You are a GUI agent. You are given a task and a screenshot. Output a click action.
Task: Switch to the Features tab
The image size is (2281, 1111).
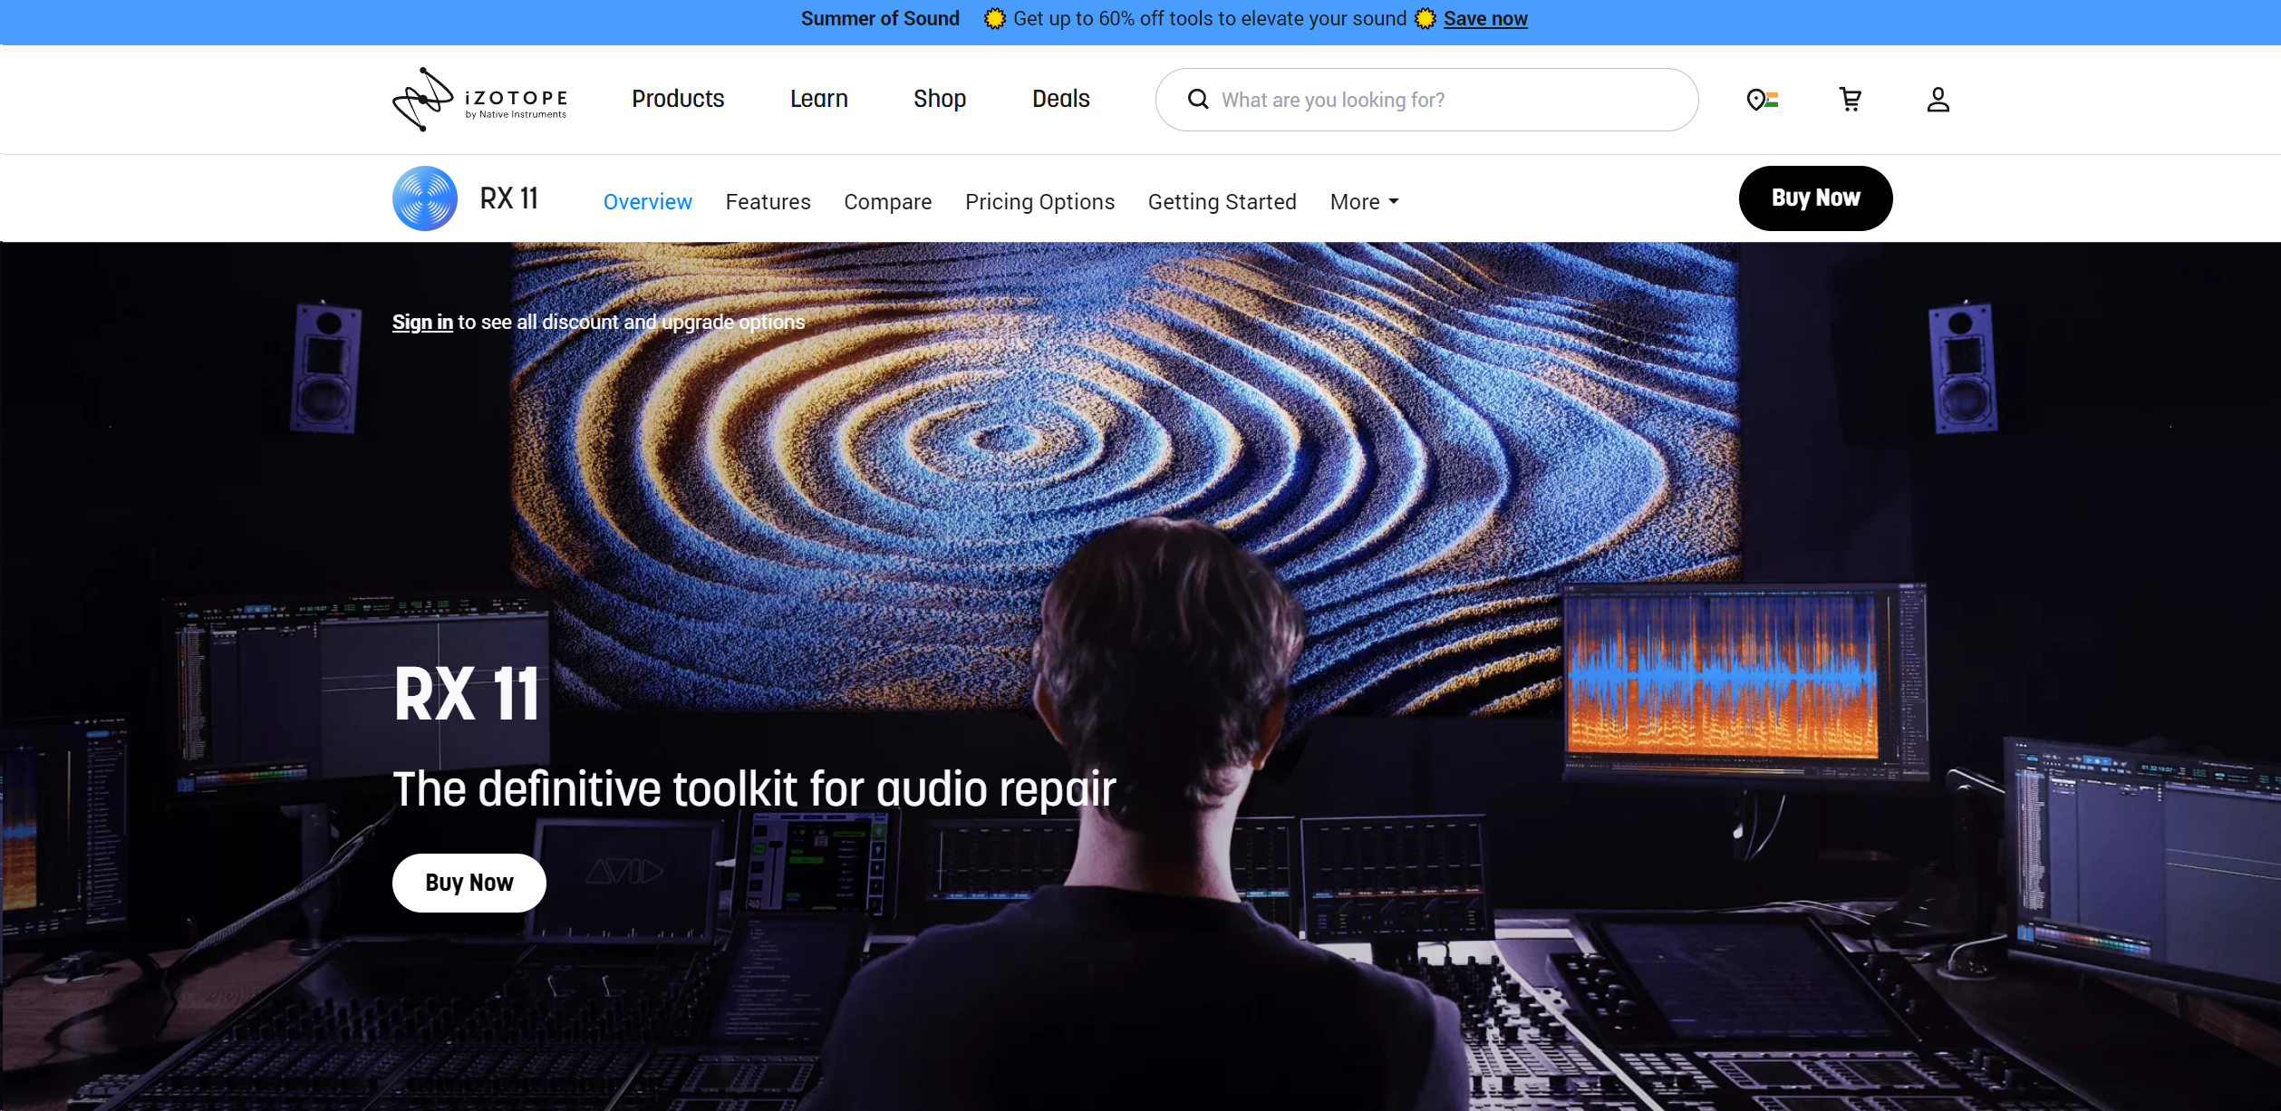(768, 201)
